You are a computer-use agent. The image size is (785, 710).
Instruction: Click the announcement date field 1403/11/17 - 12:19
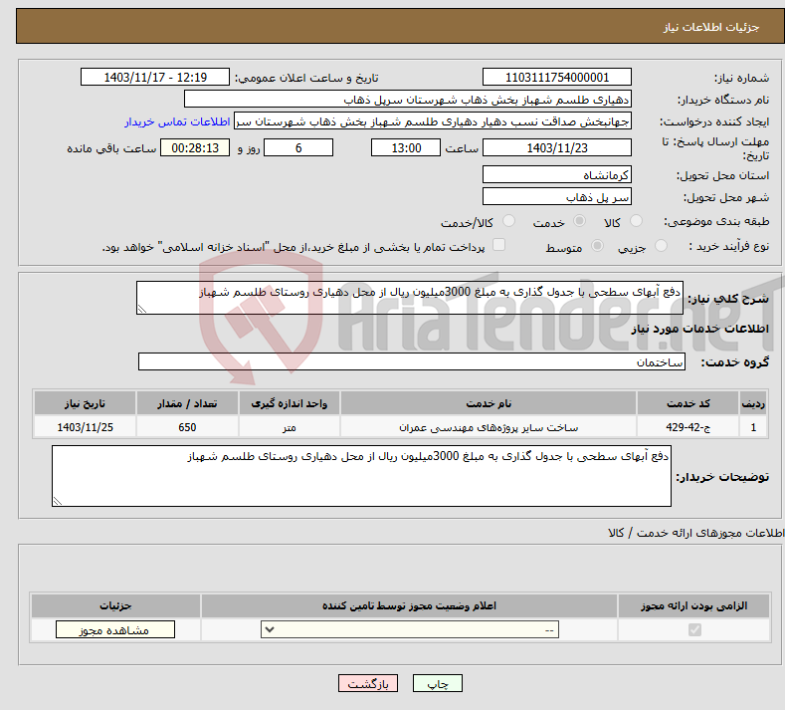point(154,77)
